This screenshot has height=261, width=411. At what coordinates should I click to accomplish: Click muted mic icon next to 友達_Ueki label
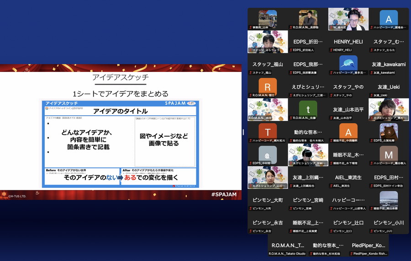(372, 95)
